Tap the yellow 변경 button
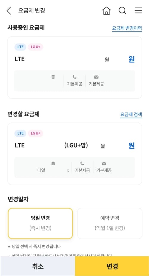 pos(112,266)
